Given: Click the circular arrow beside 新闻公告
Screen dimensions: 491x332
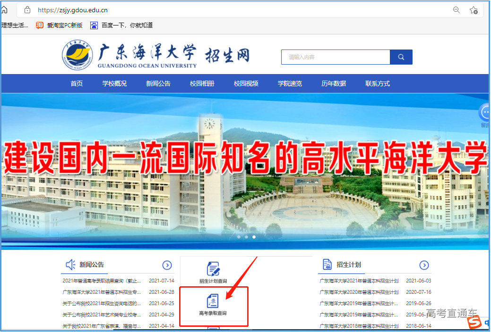Looking at the screenshot, I should [x=167, y=265].
